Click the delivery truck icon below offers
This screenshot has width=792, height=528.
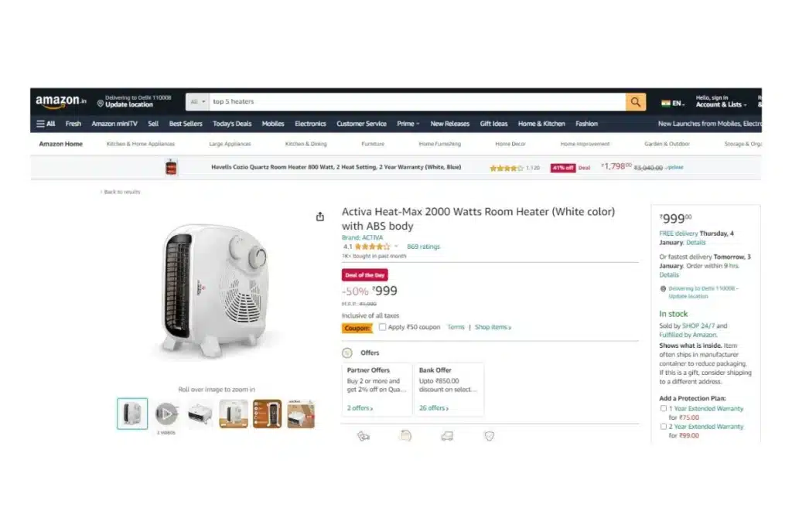click(x=447, y=436)
